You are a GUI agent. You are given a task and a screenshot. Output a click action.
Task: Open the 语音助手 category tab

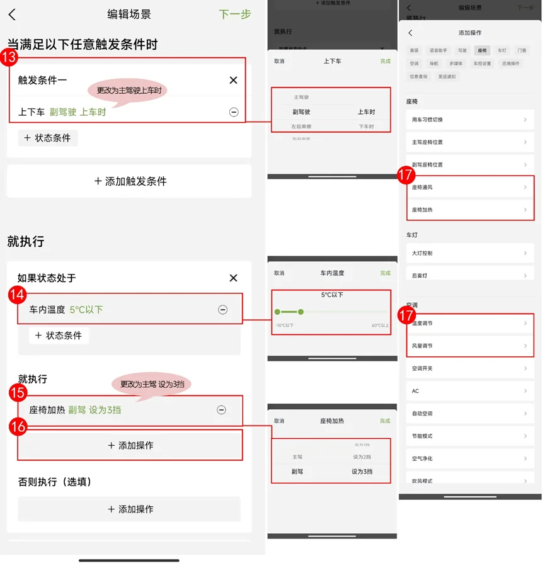tap(438, 50)
